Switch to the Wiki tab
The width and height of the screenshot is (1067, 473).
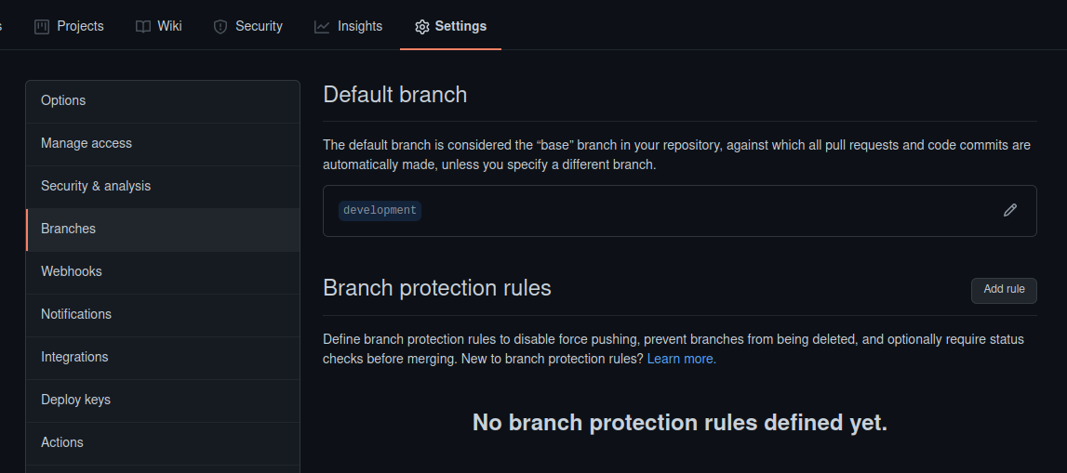[159, 27]
